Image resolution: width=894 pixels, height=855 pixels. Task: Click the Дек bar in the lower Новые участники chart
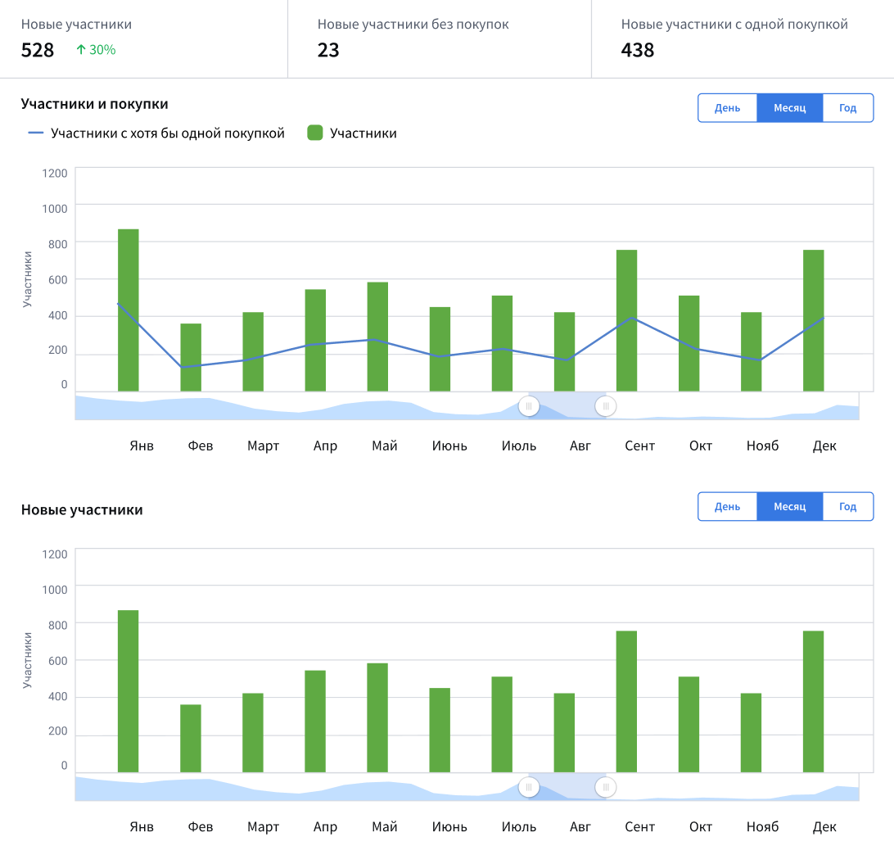(813, 702)
